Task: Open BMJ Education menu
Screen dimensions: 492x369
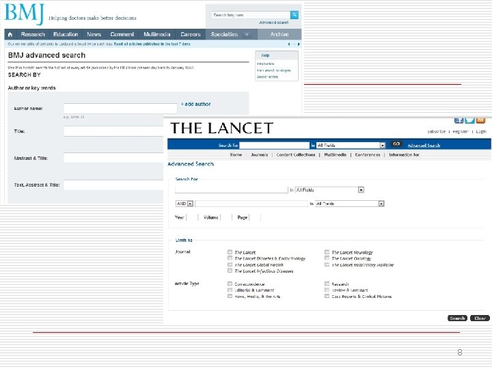Action: (x=66, y=35)
